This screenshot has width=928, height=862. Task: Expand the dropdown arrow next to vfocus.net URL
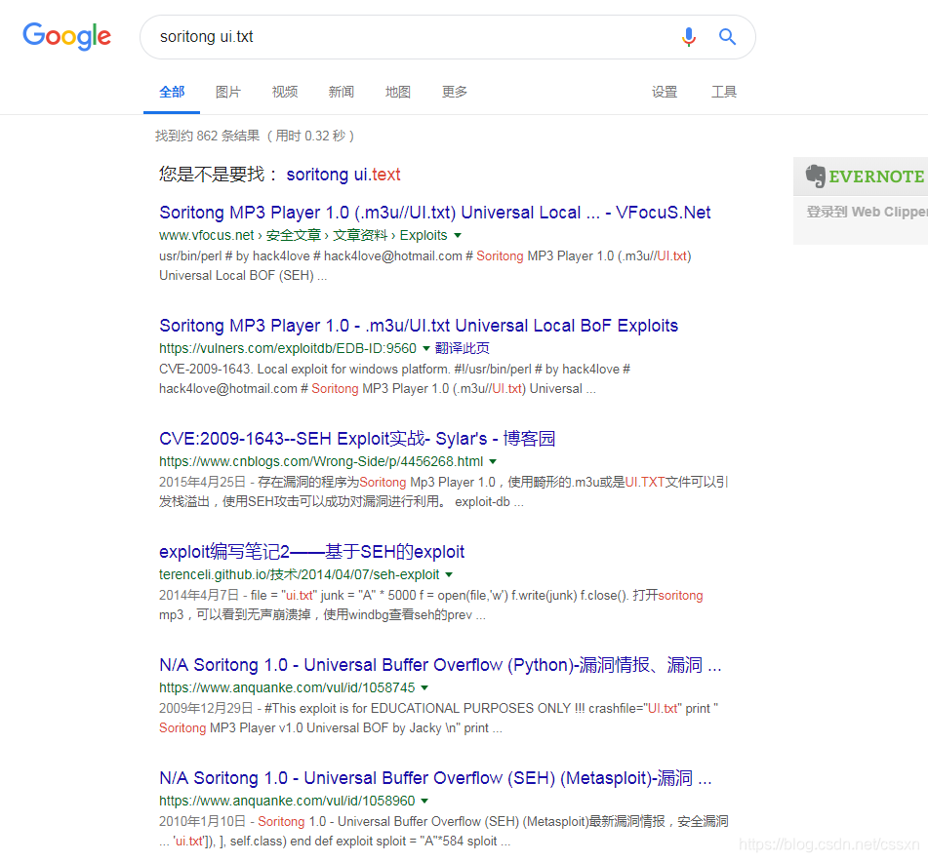pos(458,235)
